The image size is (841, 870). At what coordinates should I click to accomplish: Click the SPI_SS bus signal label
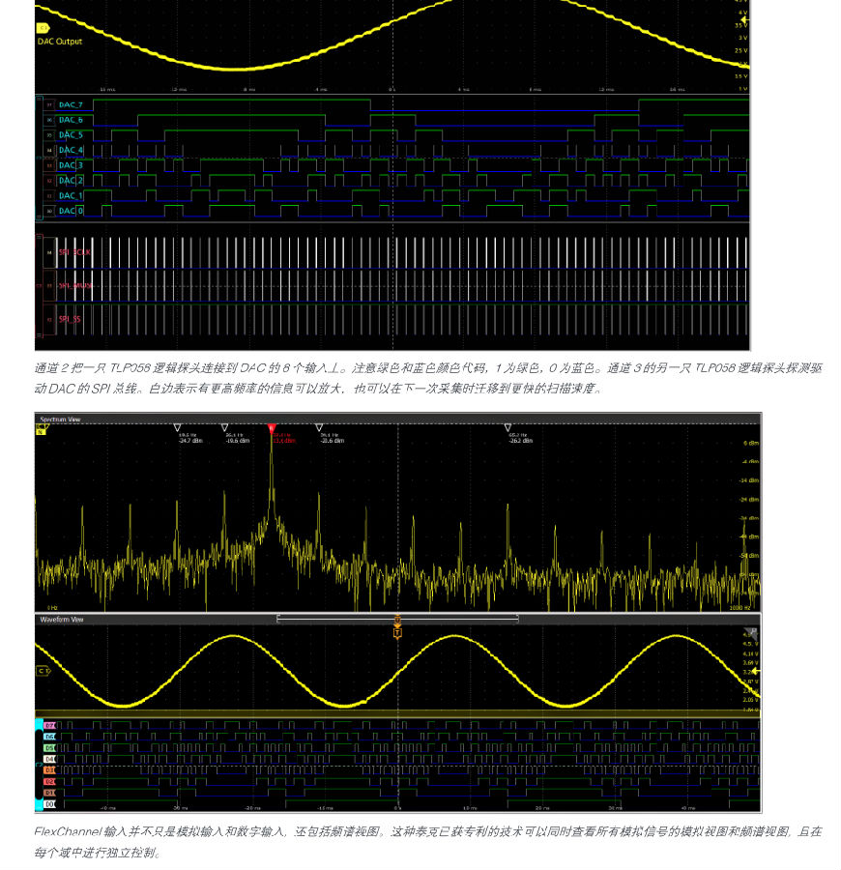pyautogui.click(x=70, y=319)
